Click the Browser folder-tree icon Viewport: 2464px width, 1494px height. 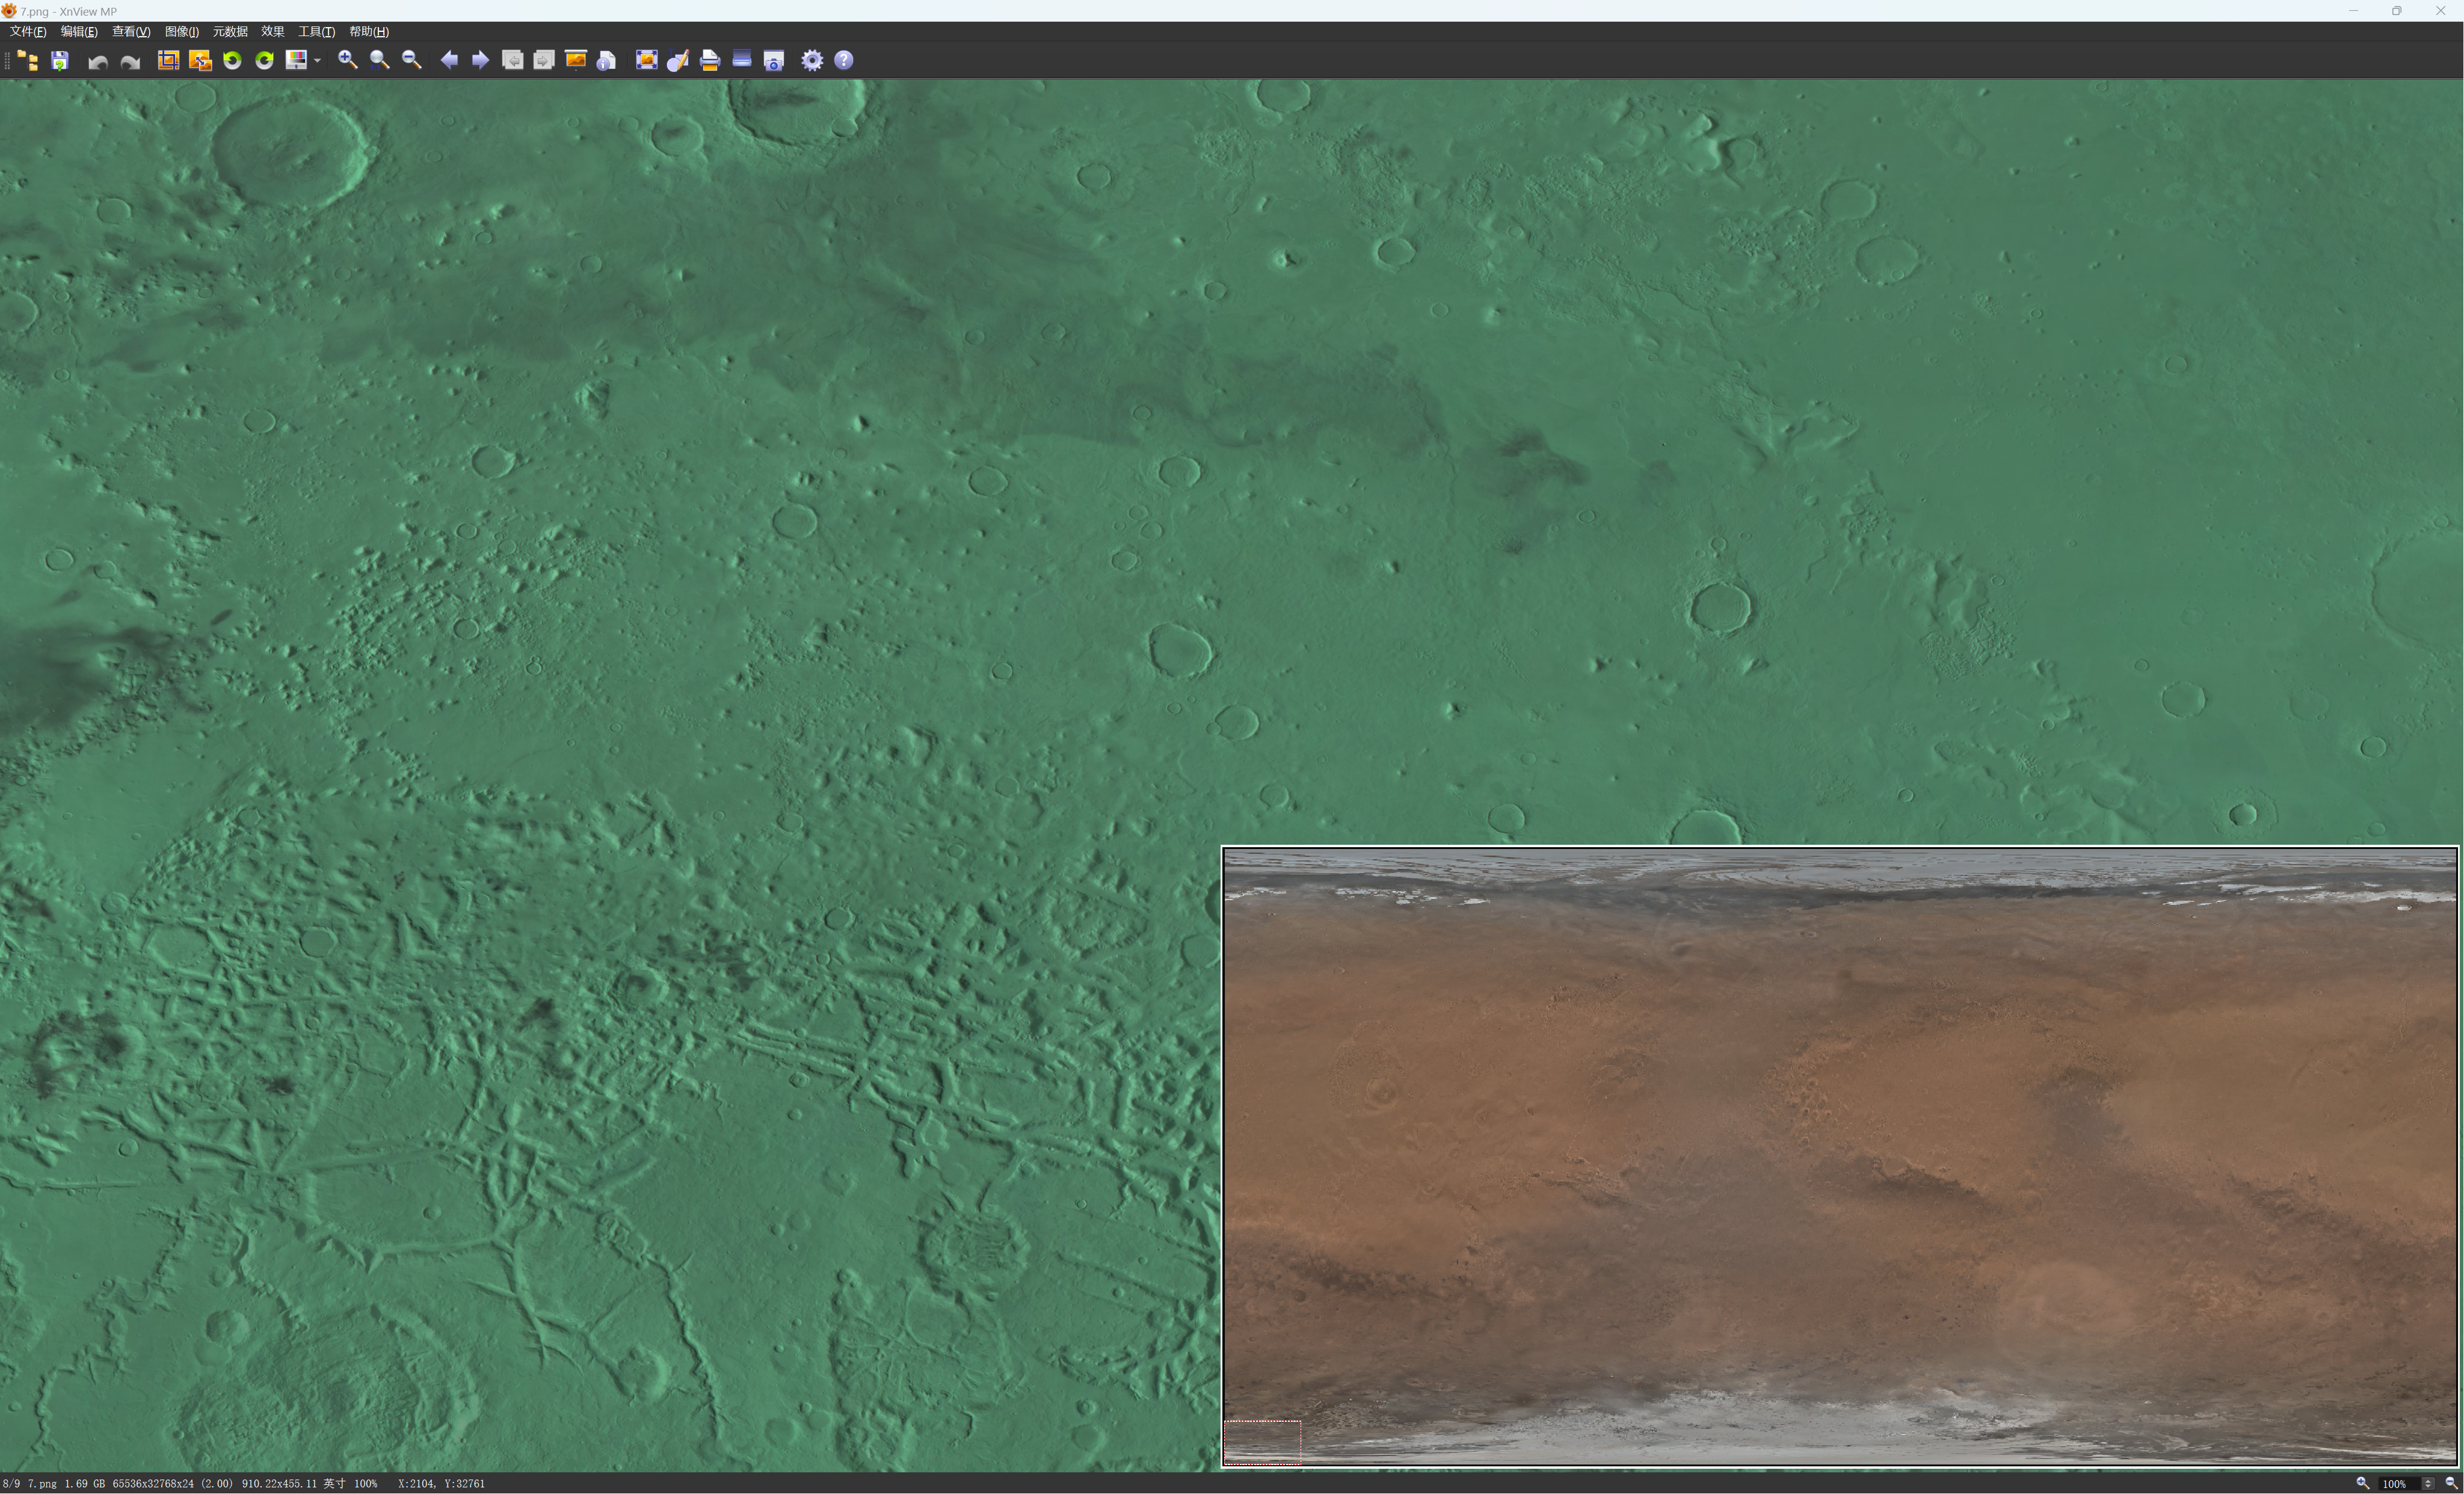click(x=28, y=61)
